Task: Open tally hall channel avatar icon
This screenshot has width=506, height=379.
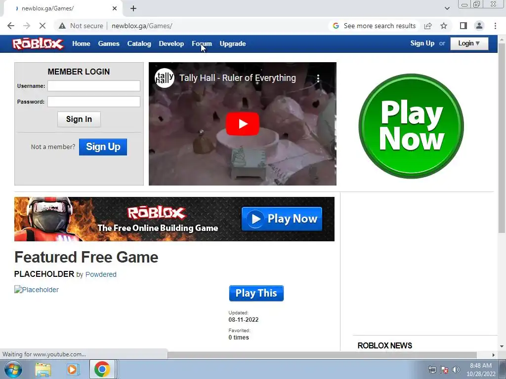Action: (165, 78)
